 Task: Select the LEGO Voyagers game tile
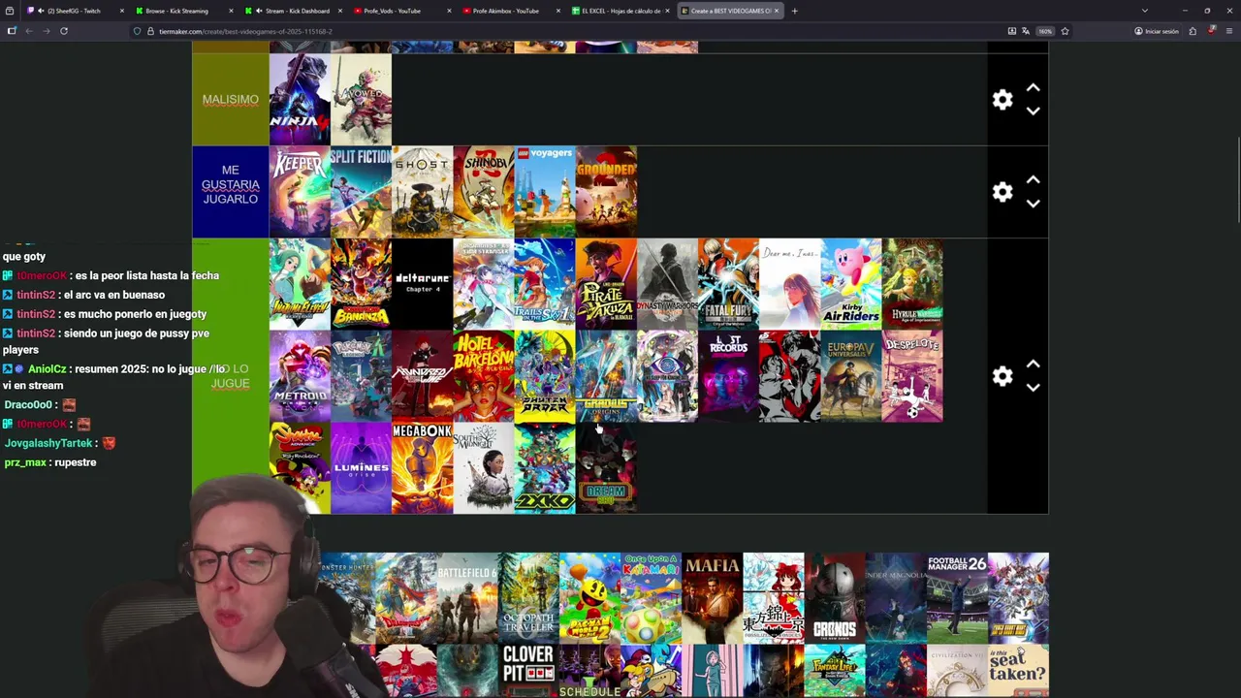pyautogui.click(x=544, y=192)
